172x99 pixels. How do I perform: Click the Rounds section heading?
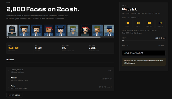(x=10, y=59)
